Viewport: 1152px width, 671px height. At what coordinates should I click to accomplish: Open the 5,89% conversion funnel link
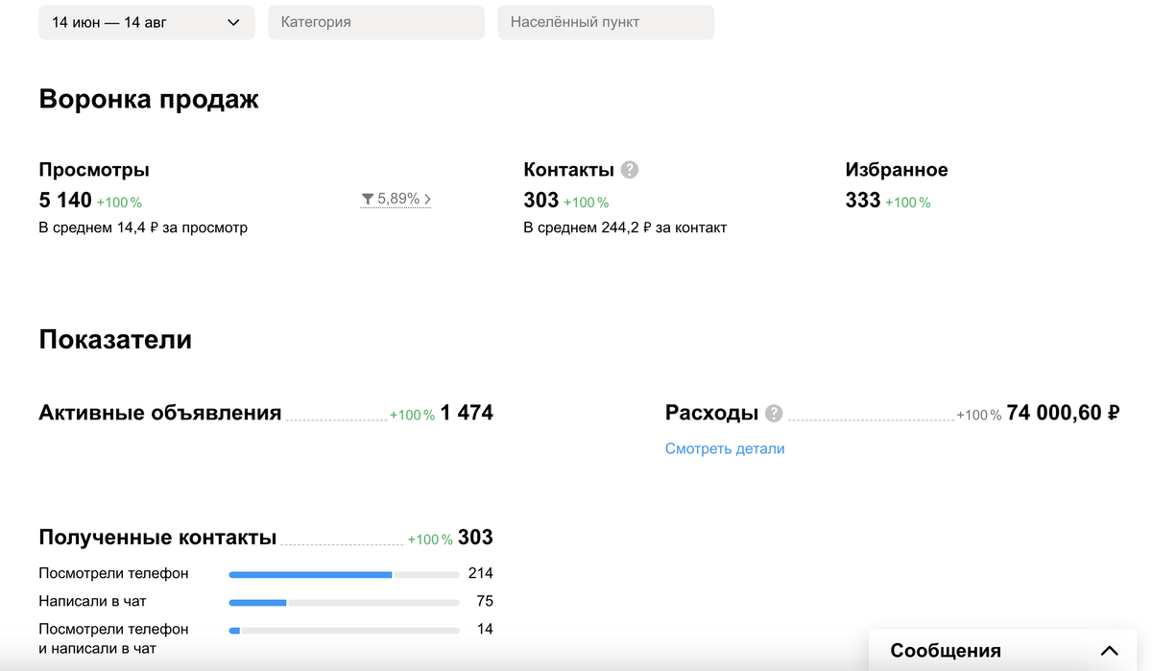[396, 199]
